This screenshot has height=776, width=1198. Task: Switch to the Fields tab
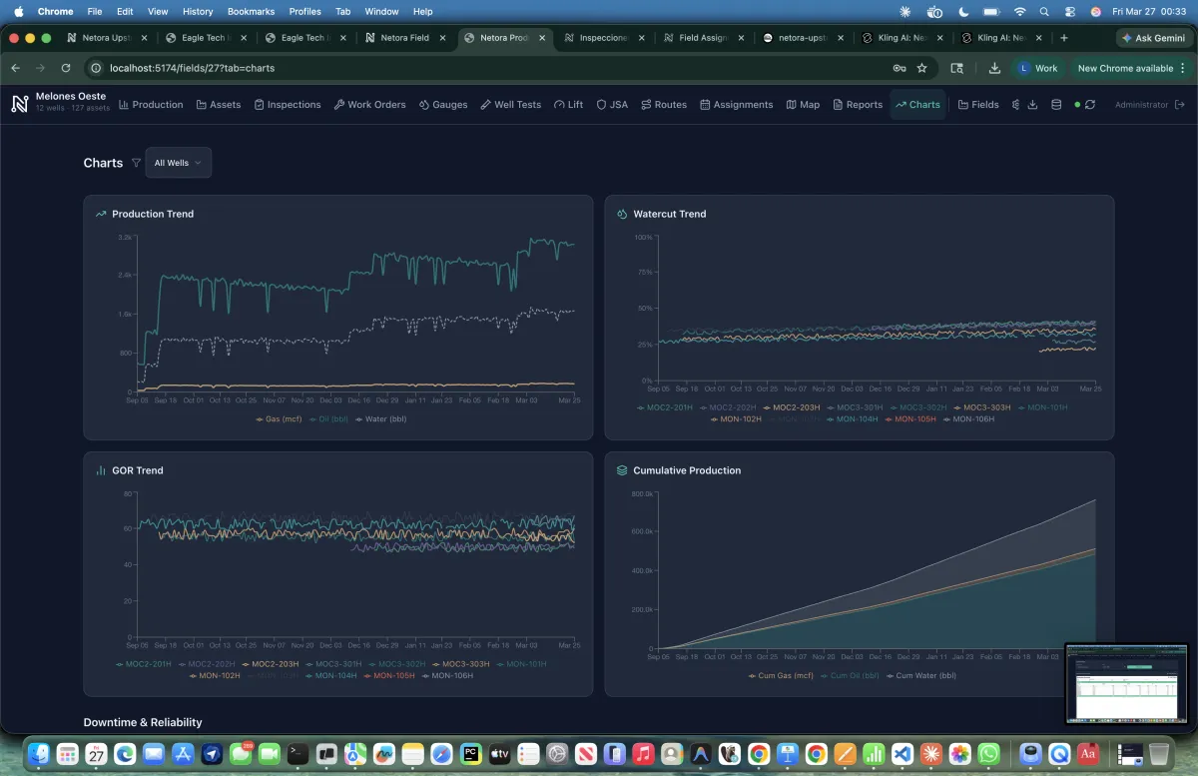(978, 104)
